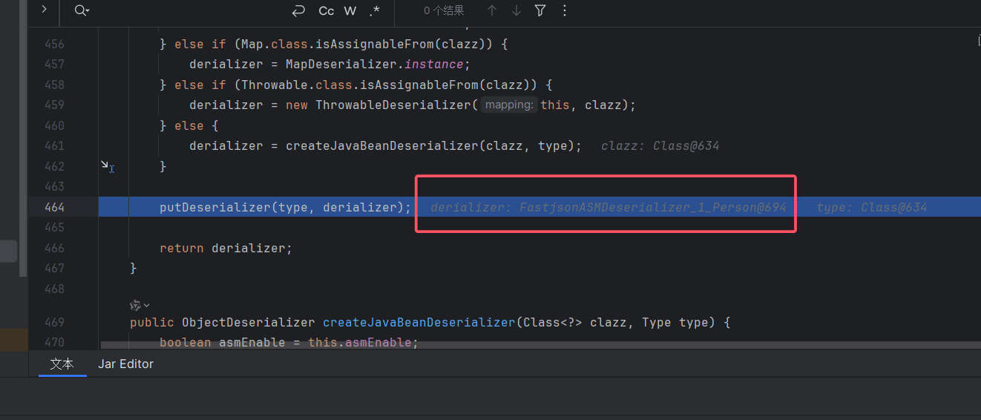Open the search history magnifier dropdown

point(82,10)
